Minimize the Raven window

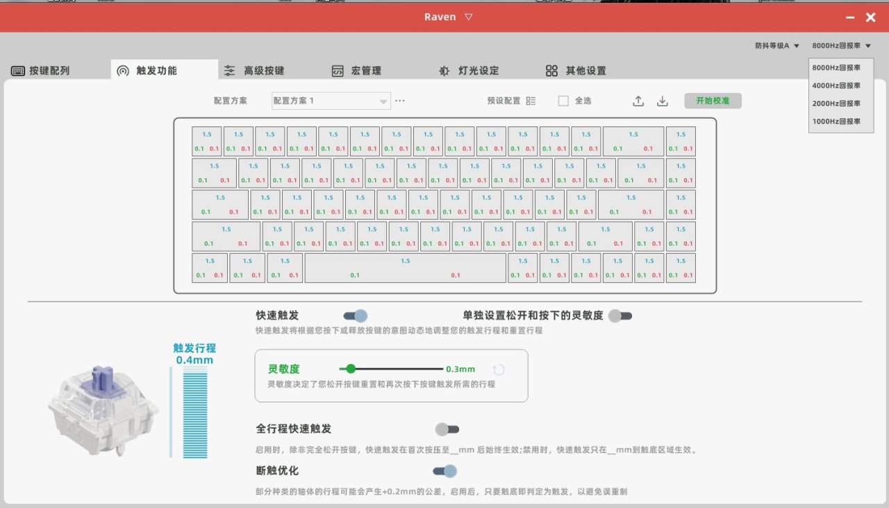(850, 17)
